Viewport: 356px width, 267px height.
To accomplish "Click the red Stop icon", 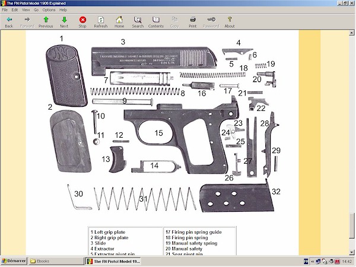I will [x=82, y=20].
